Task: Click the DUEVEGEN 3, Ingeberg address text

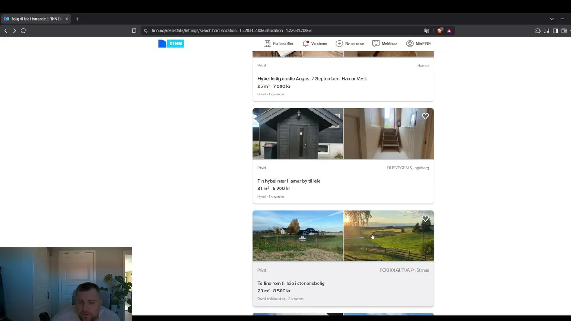Action: tap(408, 168)
